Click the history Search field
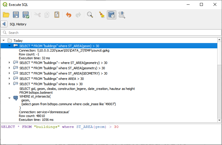The width and height of the screenshot is (222, 145). pyautogui.click(x=112, y=33)
